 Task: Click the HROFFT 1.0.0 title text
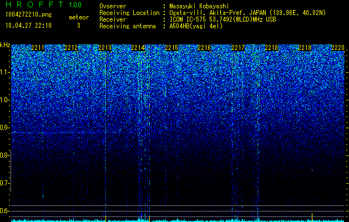pos(43,4)
